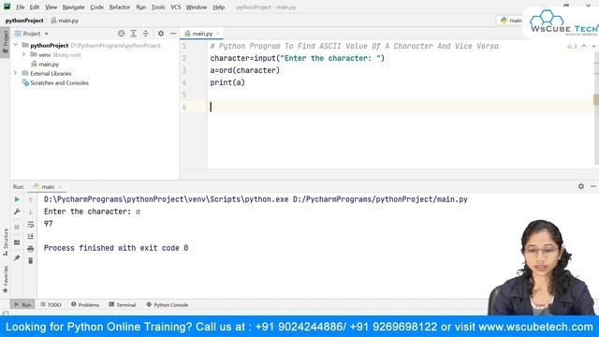Open the File menu
Viewport: 599px width, 337px height.
(21, 7)
